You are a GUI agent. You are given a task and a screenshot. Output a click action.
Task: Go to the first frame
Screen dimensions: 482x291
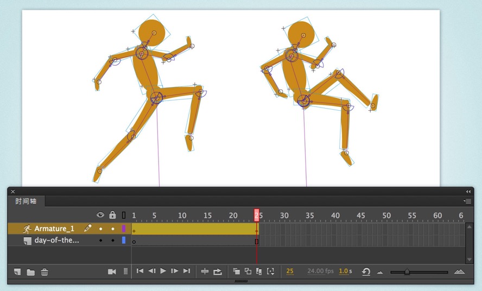pos(140,271)
